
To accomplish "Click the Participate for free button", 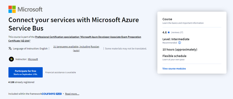I will pos(26,72).
